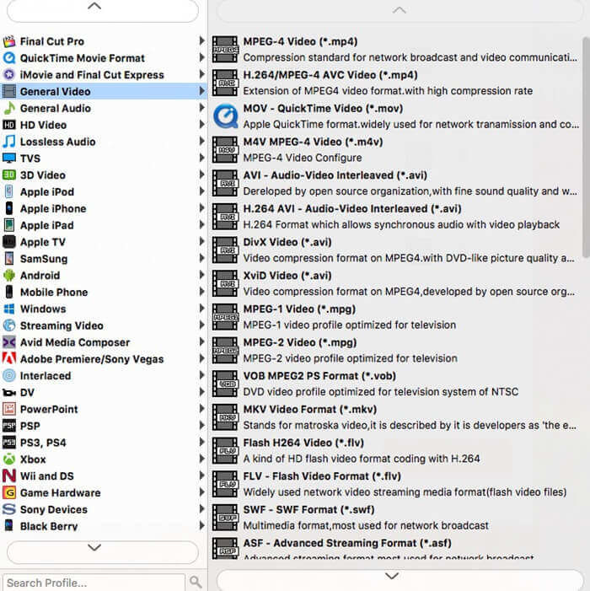This screenshot has height=591, width=590.
Task: Click the PSP icon
Action: point(9,426)
